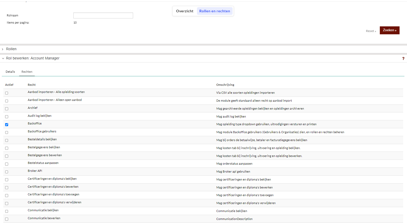Enable Audit log bekijken checkbox
The width and height of the screenshot is (407, 223).
point(7,117)
